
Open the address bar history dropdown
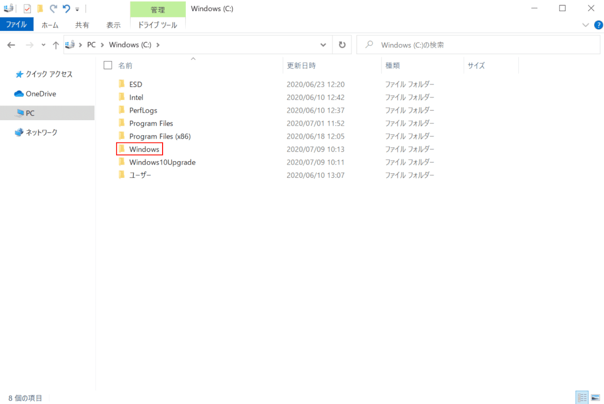tap(323, 45)
